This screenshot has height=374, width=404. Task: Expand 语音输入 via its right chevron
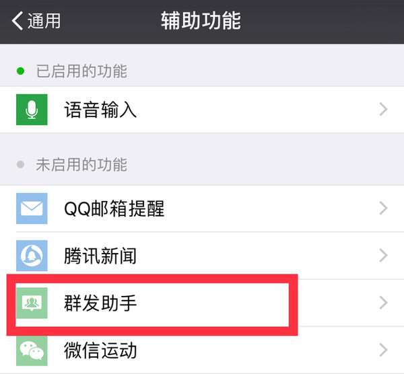point(383,110)
